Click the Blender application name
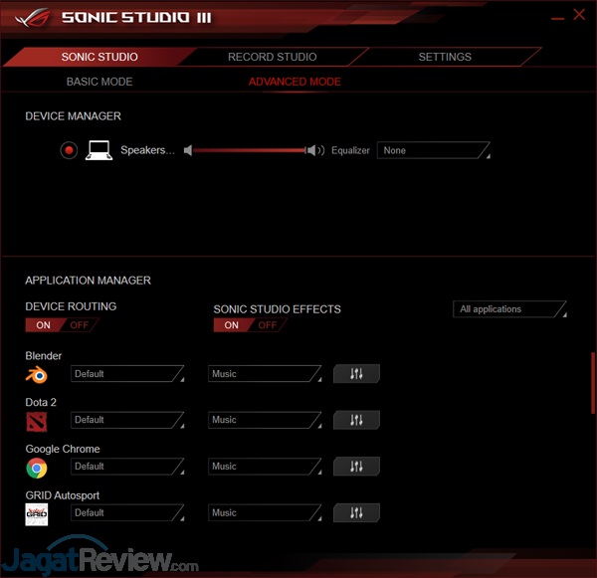The width and height of the screenshot is (597, 578). pos(44,355)
